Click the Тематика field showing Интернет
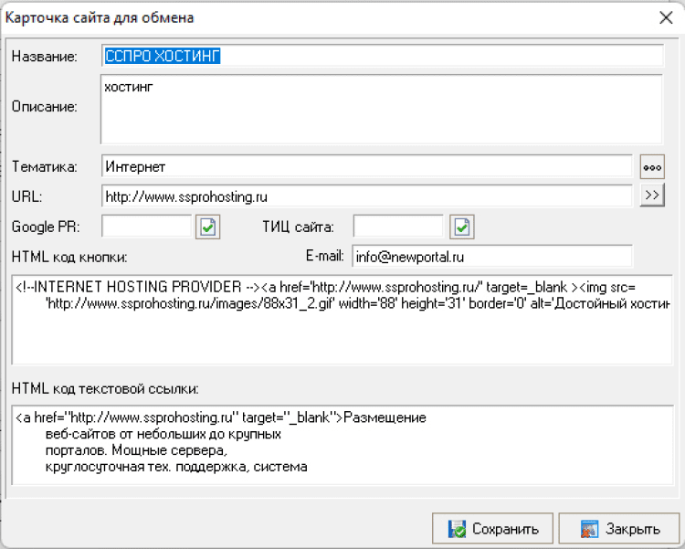Image resolution: width=685 pixels, height=549 pixels. pos(366,166)
